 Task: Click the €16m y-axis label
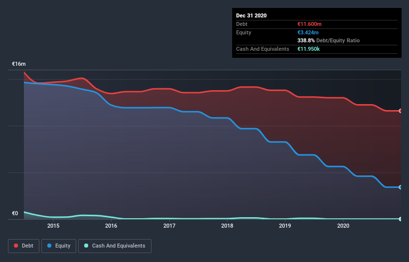tap(19, 64)
